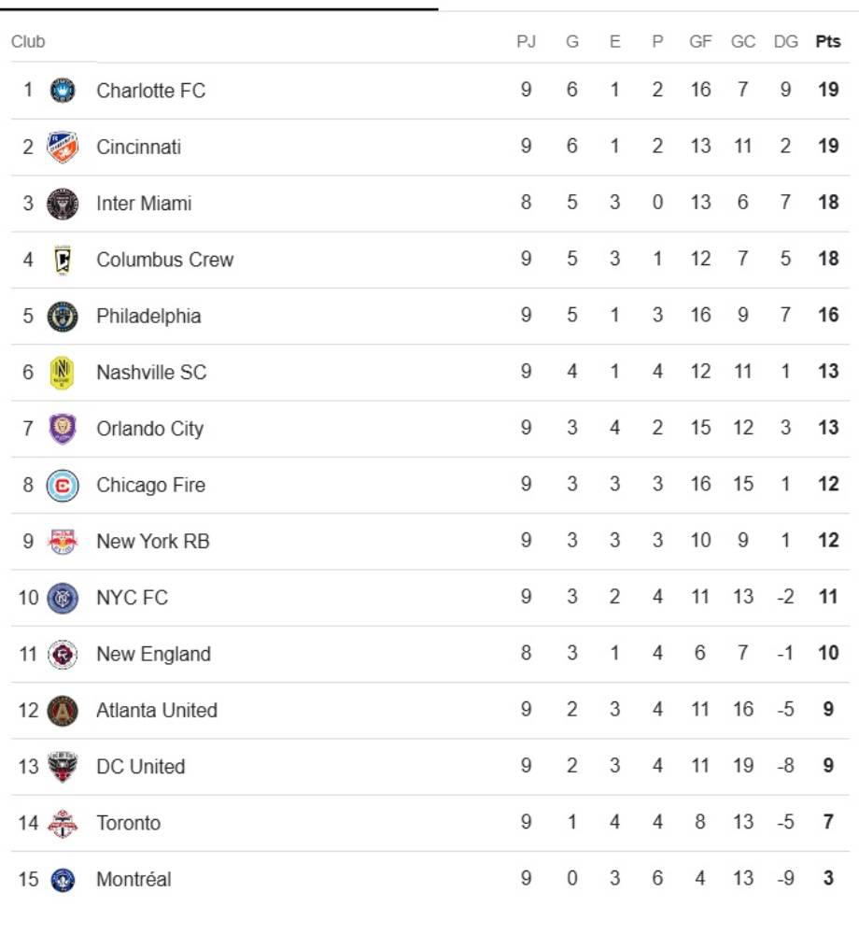Click the GF column header
859x934 pixels.
pos(700,42)
